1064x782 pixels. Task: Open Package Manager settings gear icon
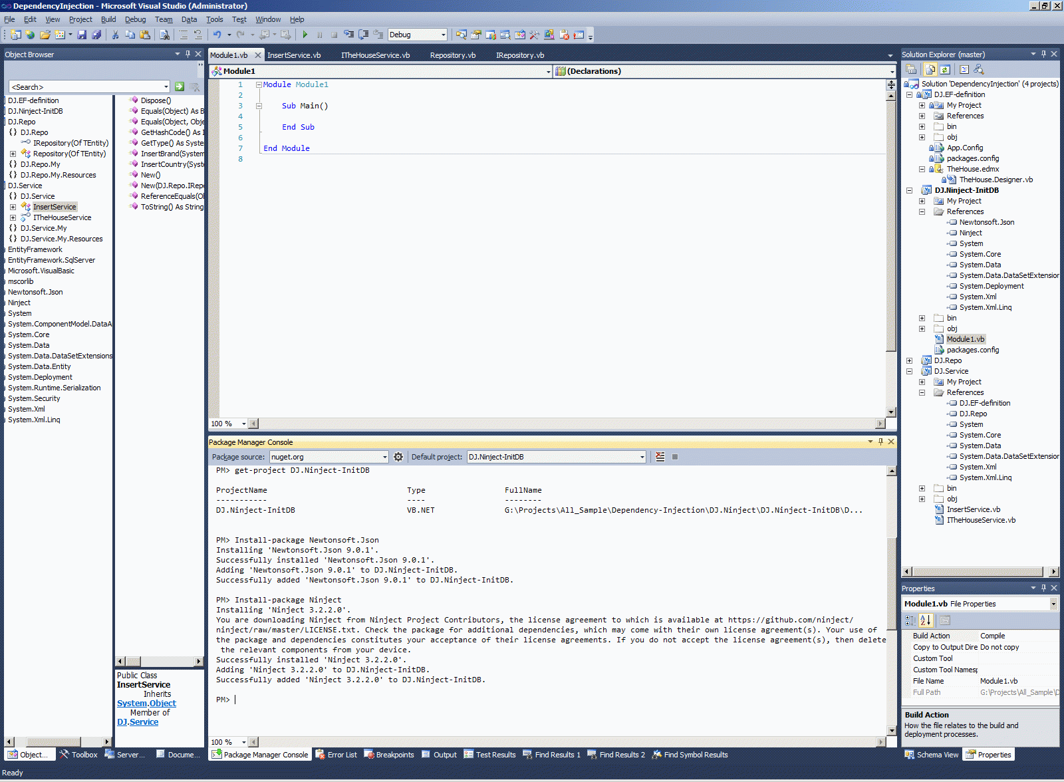pos(398,457)
